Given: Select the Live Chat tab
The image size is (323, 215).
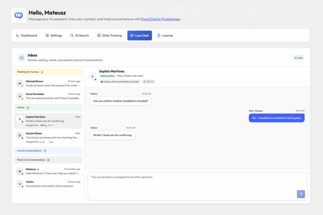Looking at the screenshot, I should tap(139, 36).
